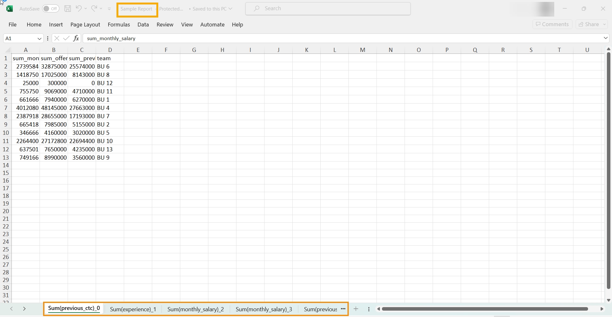612x317 pixels.
Task: Open the Share options dropdown arrow
Action: (x=605, y=24)
